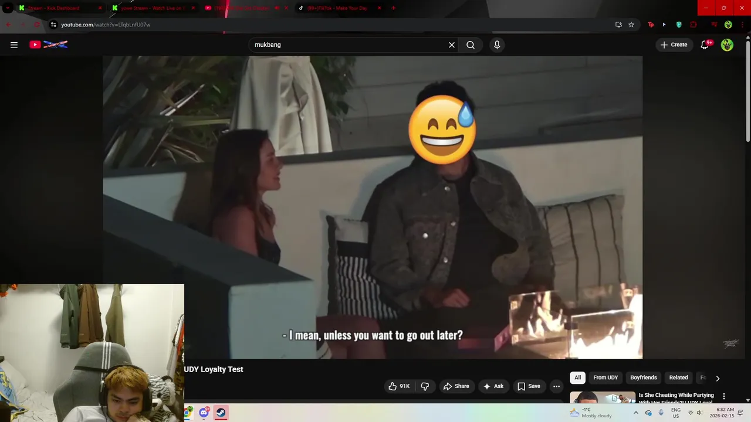Open the YouTube account avatar menu

[727, 45]
